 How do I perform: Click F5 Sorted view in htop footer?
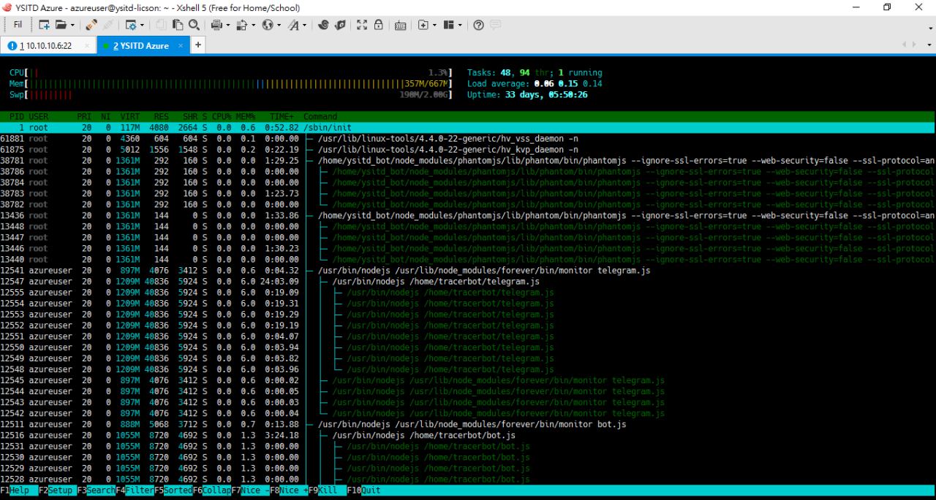178,491
